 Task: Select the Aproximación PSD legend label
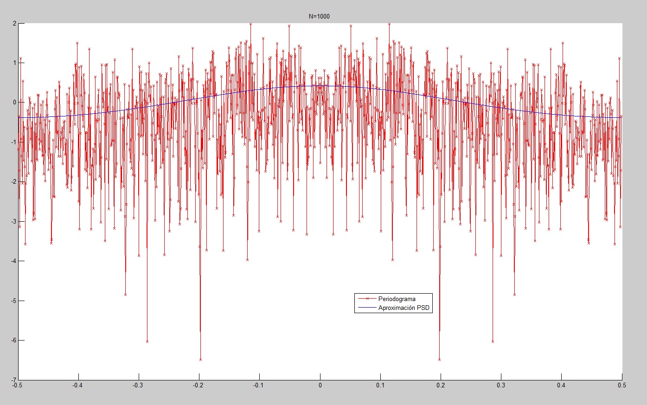pyautogui.click(x=404, y=308)
